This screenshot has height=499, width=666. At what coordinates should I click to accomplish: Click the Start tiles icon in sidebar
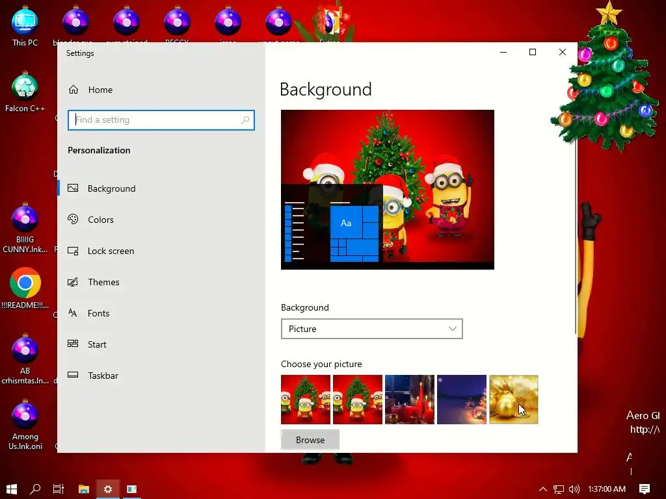tap(73, 344)
